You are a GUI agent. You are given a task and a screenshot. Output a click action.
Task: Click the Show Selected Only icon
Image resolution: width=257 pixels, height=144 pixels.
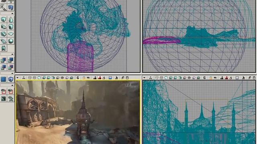[4, 91]
